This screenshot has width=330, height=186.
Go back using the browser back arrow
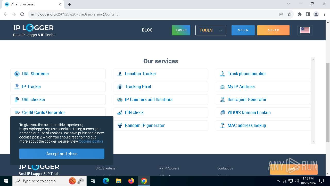click(6, 14)
